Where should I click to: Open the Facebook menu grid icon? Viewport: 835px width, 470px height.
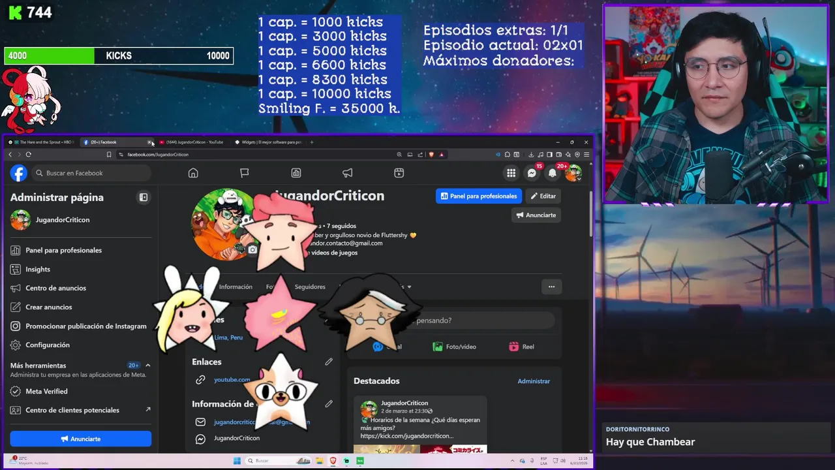511,173
